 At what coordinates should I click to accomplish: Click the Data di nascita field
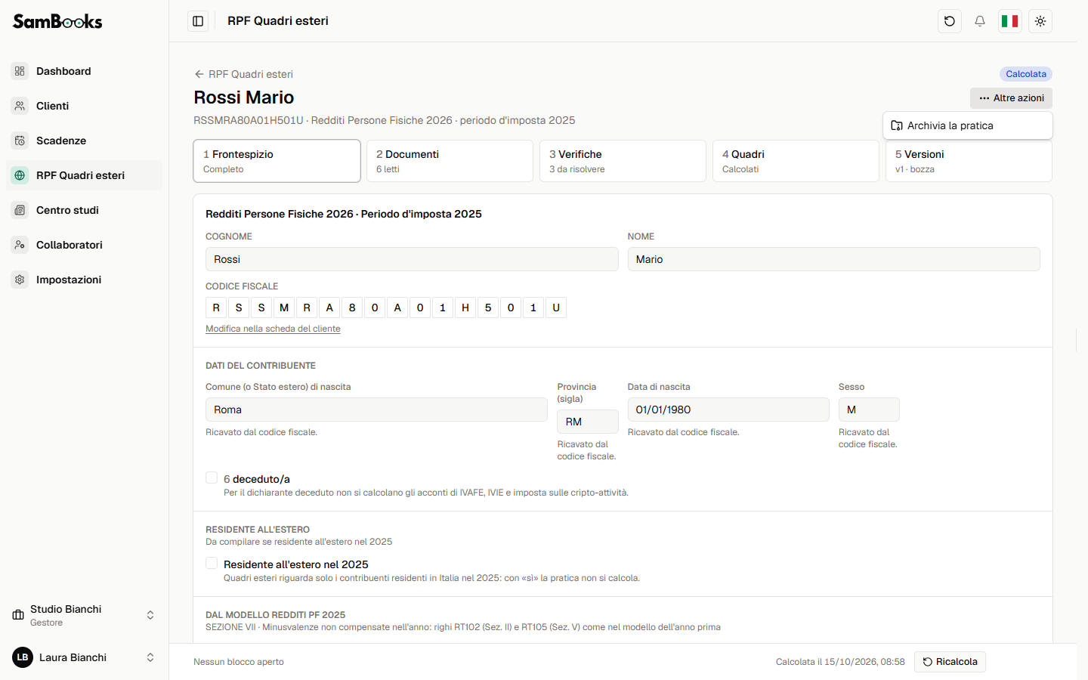[x=728, y=410]
